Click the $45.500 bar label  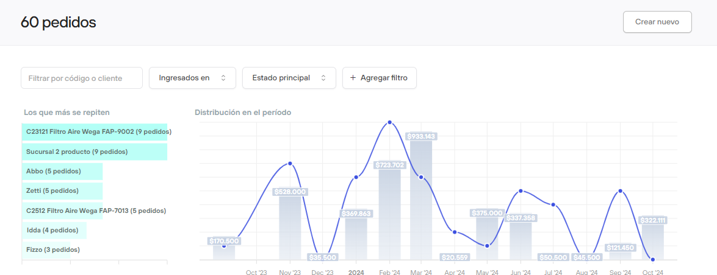click(x=586, y=257)
